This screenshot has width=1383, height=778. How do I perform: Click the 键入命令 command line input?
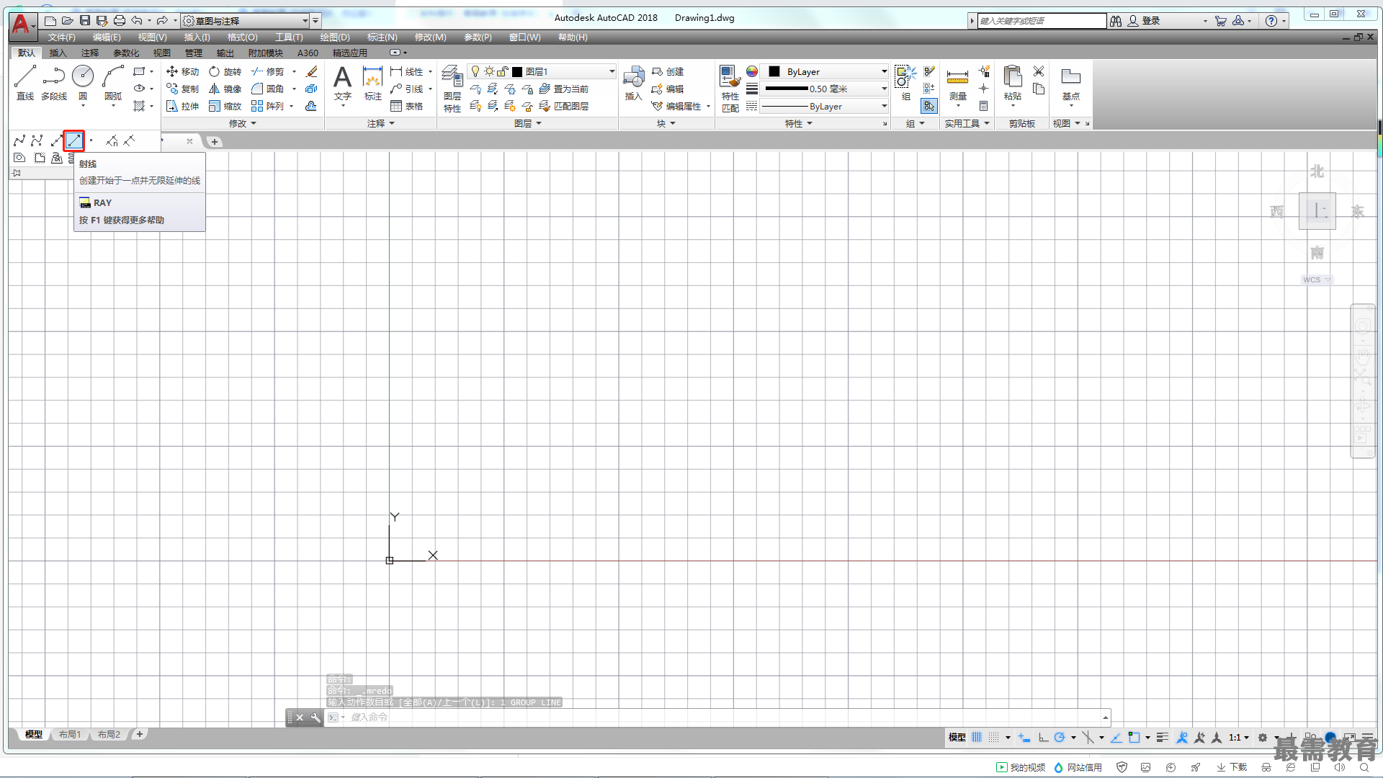coord(725,717)
